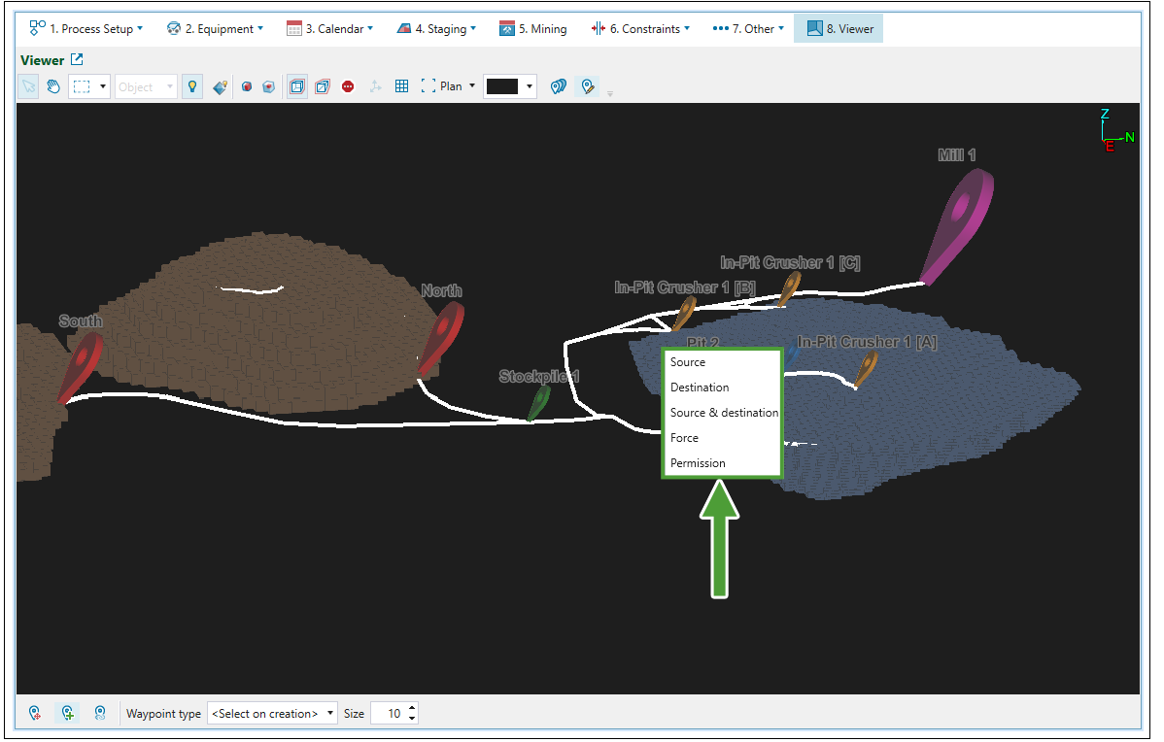Pop out the Viewer into new window

pyautogui.click(x=77, y=60)
